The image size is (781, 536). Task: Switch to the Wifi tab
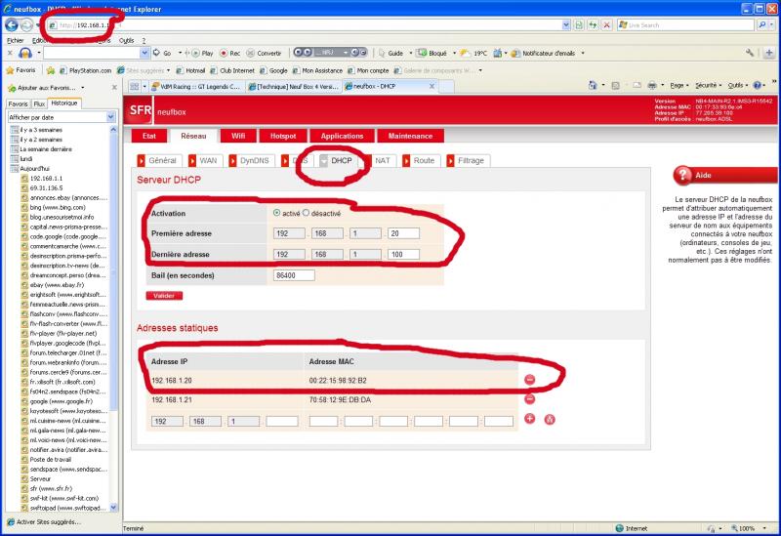click(x=238, y=136)
